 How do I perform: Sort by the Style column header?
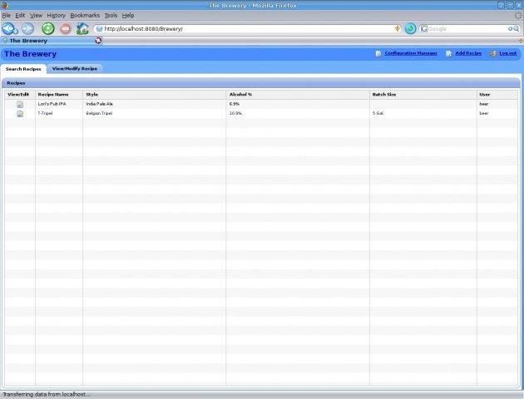[155, 95]
